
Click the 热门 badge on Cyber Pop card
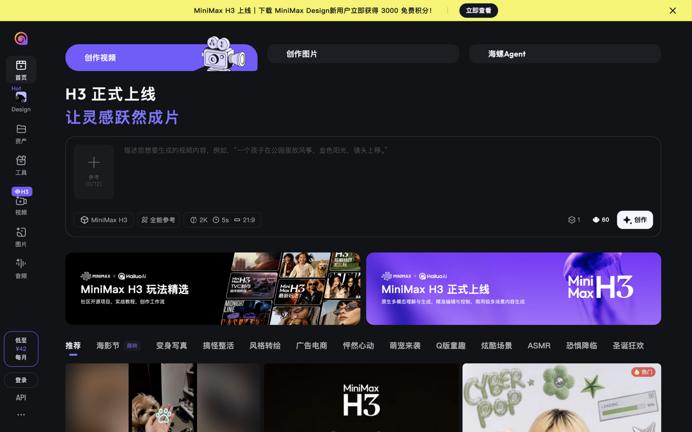click(643, 372)
